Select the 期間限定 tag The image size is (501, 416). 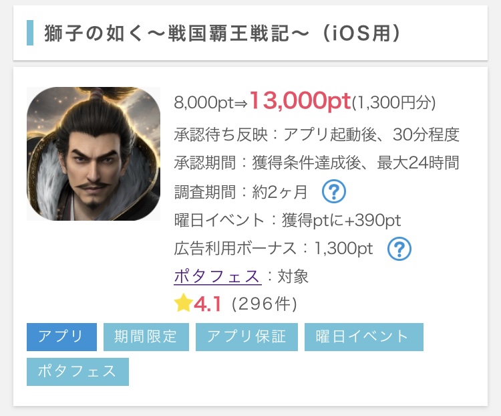pos(146,337)
